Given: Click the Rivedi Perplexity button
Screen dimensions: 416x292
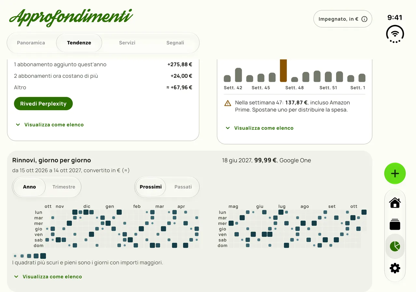Looking at the screenshot, I should pyautogui.click(x=43, y=104).
